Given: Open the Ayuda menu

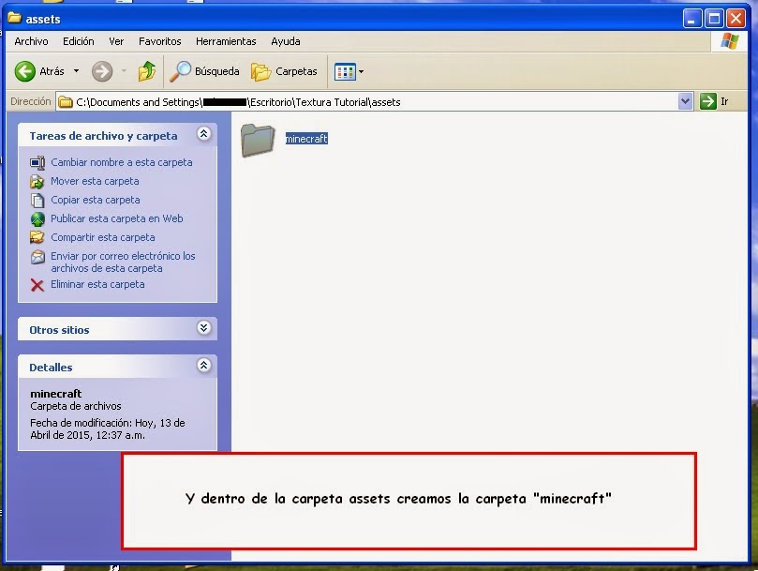Looking at the screenshot, I should point(285,41).
